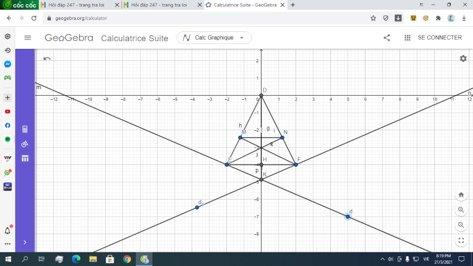Open the Calc Graphique app dropdown
Image resolution: width=473 pixels, height=266 pixels.
(x=214, y=38)
